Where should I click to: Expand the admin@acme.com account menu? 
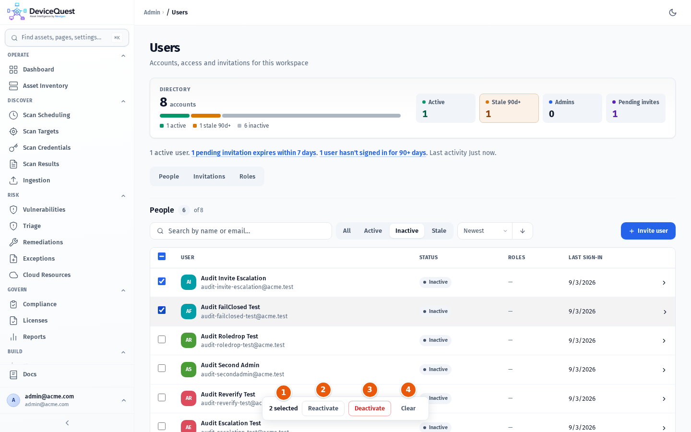pyautogui.click(x=67, y=400)
